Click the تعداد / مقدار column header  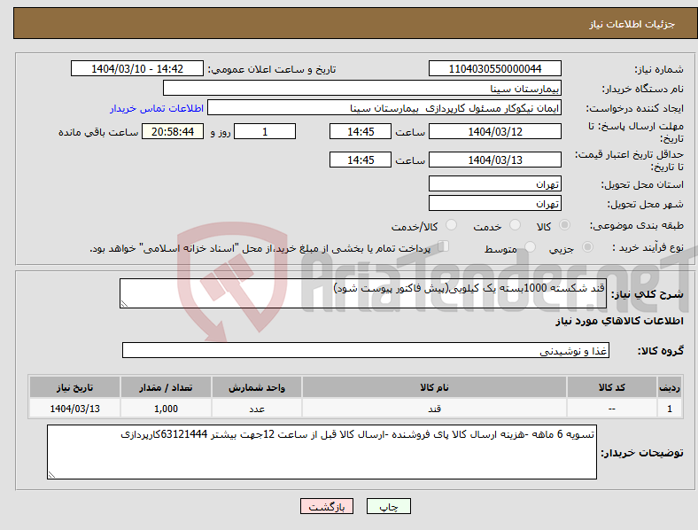166,387
